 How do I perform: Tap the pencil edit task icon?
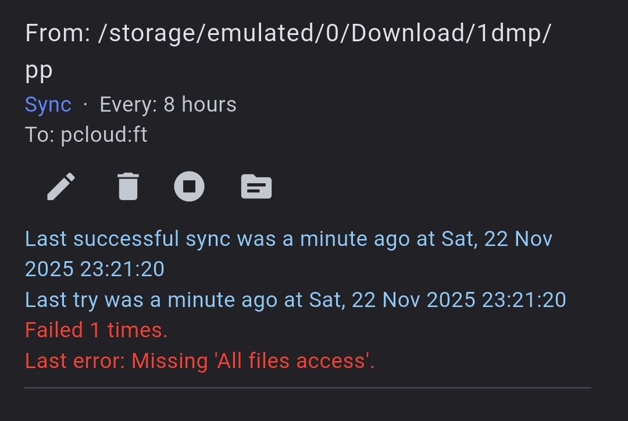(61, 187)
